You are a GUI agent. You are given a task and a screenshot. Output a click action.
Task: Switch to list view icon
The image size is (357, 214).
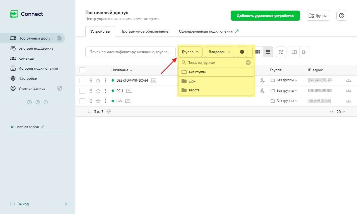(x=268, y=52)
